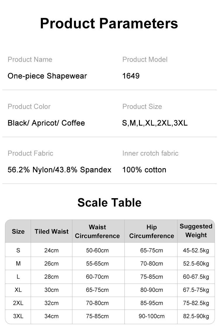Screen dimensions: 219x330
Task: Click the Tiled Waist column header
Action: [51, 231]
